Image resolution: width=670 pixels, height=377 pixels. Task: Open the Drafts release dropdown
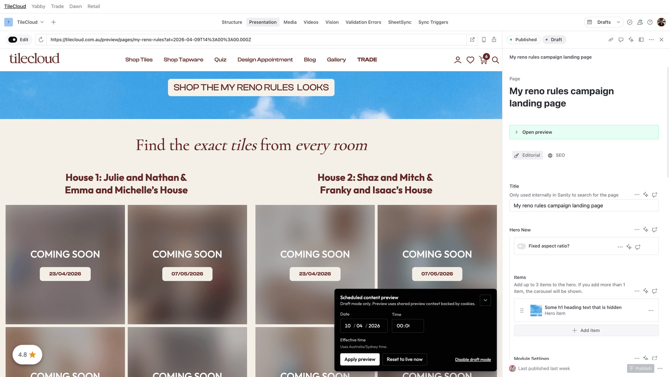pos(604,22)
